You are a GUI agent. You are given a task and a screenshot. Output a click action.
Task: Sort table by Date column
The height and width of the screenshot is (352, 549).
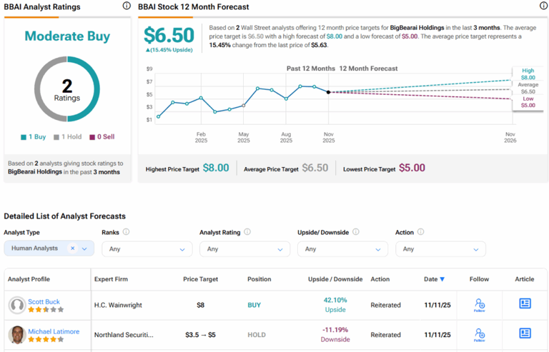(432, 279)
